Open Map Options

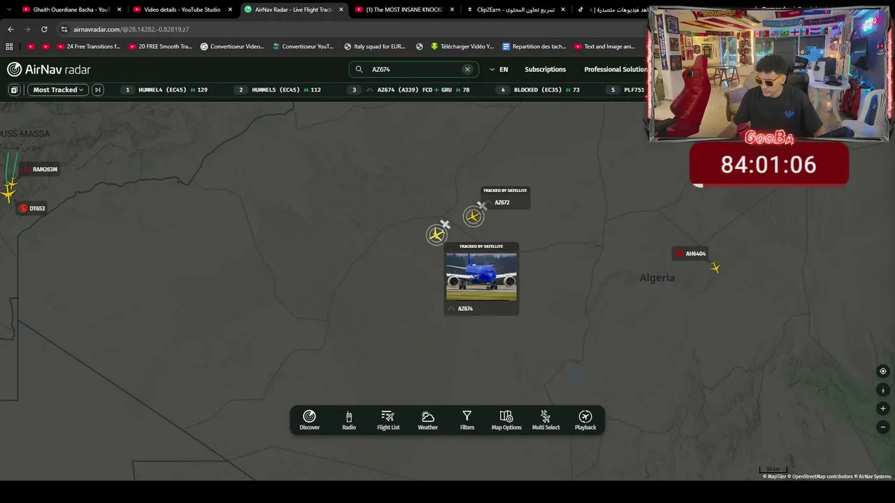pos(506,420)
